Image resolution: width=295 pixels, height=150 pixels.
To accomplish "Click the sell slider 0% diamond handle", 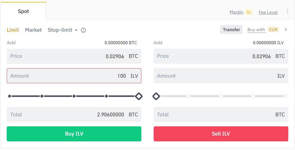I will pyautogui.click(x=156, y=96).
